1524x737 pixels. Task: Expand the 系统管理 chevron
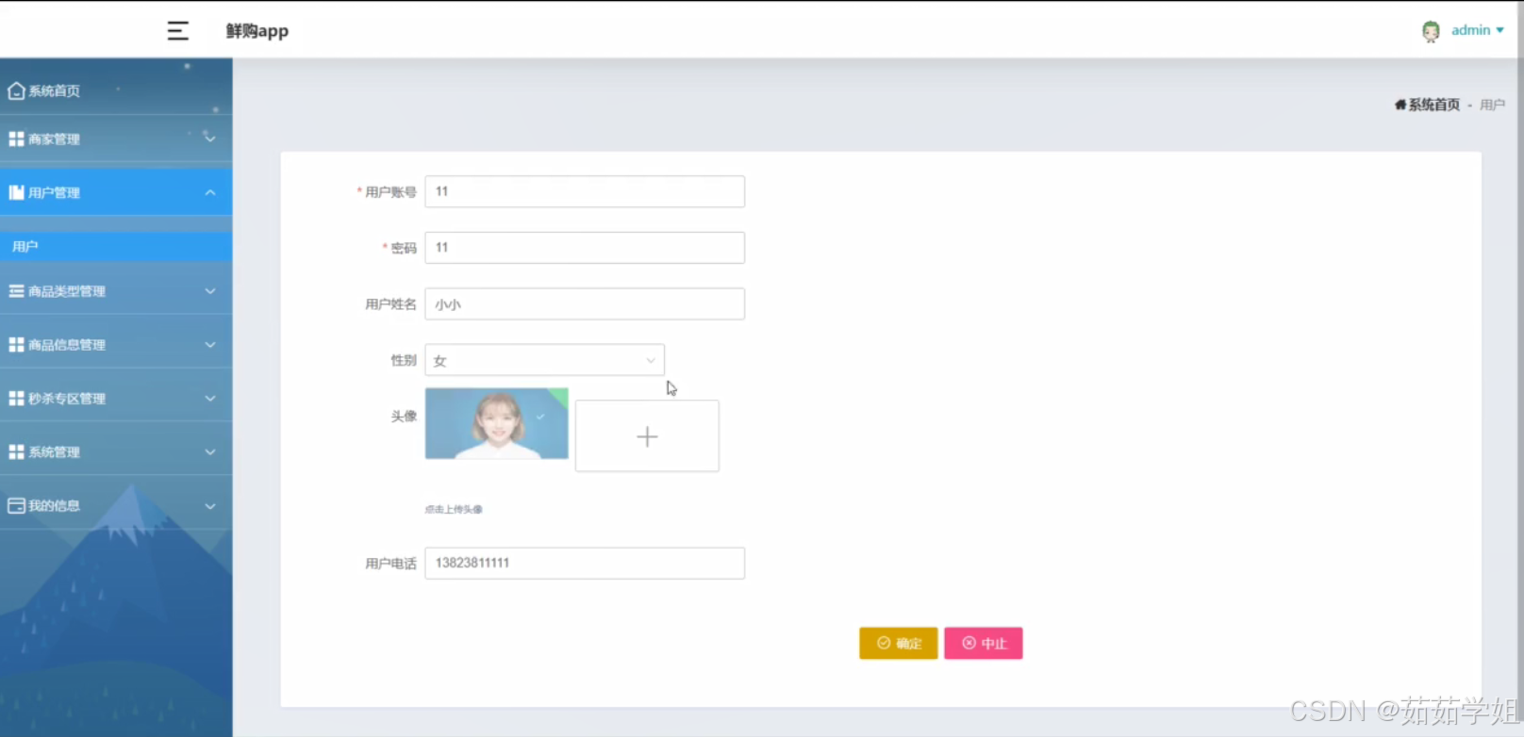[x=210, y=452]
